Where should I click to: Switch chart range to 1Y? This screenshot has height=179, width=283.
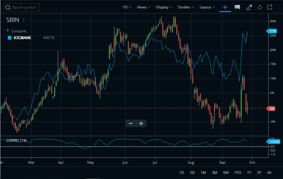pos(249,172)
